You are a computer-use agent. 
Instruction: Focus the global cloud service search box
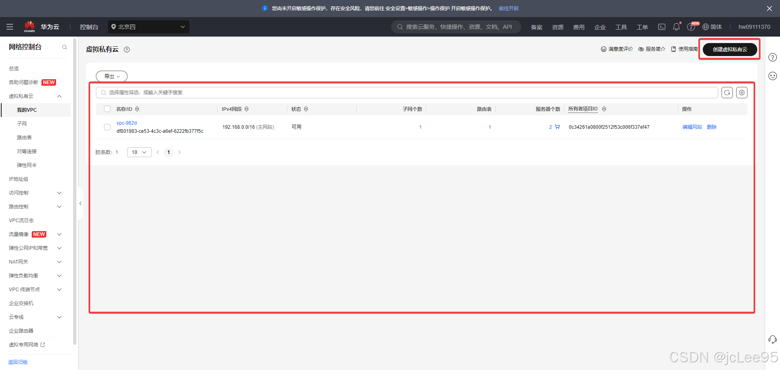[456, 27]
